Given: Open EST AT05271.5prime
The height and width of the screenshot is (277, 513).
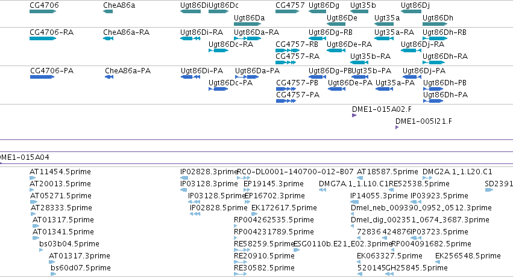Looking at the screenshot, I should [34, 202].
